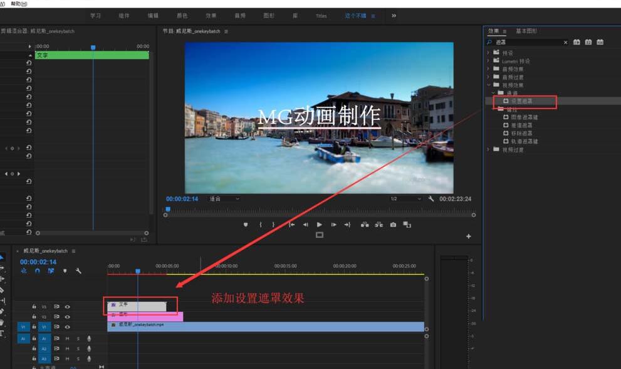
Task: Solo audio track A2 with the S button
Action: (78, 348)
